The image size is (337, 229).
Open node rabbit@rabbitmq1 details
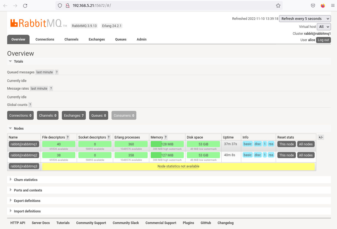pyautogui.click(x=24, y=144)
